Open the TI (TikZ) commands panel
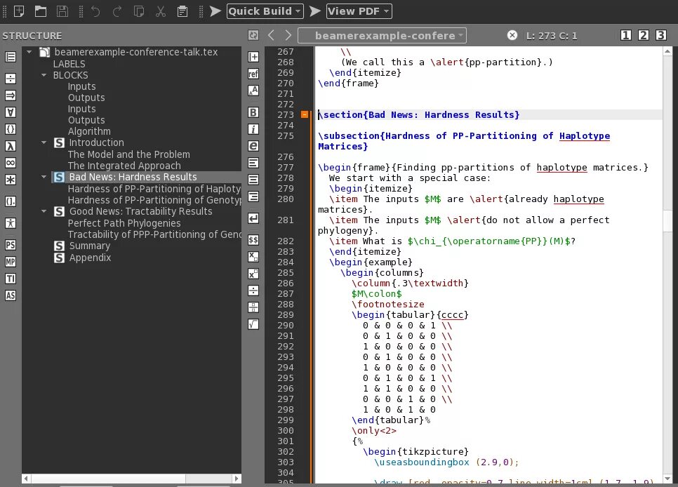 pos(11,279)
